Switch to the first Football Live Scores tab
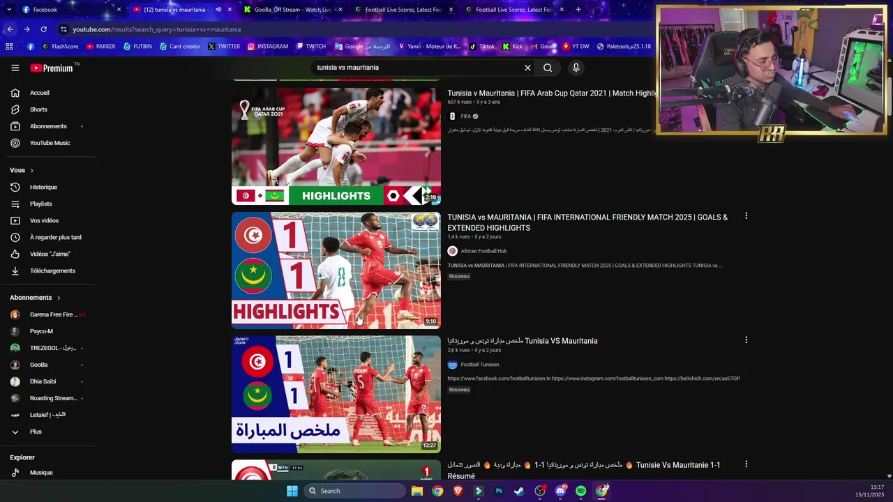The width and height of the screenshot is (893, 502). [403, 10]
